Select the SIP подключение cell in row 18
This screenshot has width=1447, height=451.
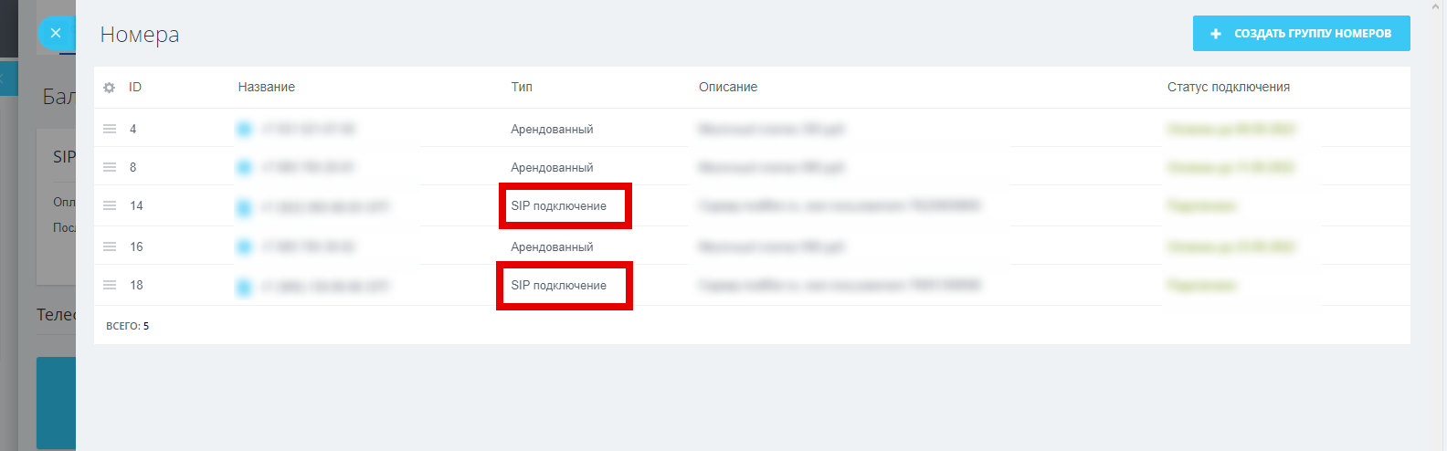point(559,285)
